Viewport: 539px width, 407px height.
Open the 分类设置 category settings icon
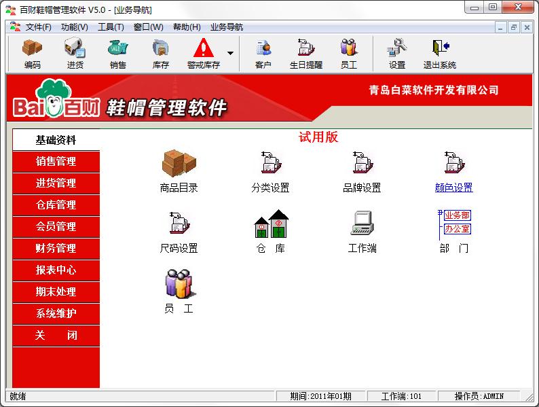pyautogui.click(x=270, y=163)
